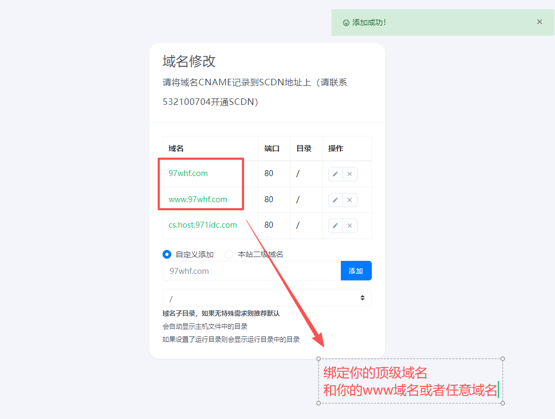Dismiss the 添加成功 success notification
The image size is (555, 419).
click(x=539, y=22)
